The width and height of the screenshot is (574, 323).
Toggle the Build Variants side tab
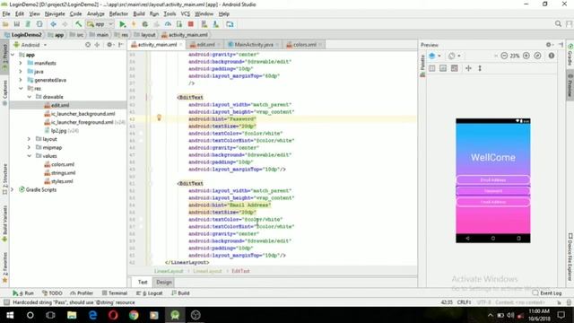pos(4,223)
